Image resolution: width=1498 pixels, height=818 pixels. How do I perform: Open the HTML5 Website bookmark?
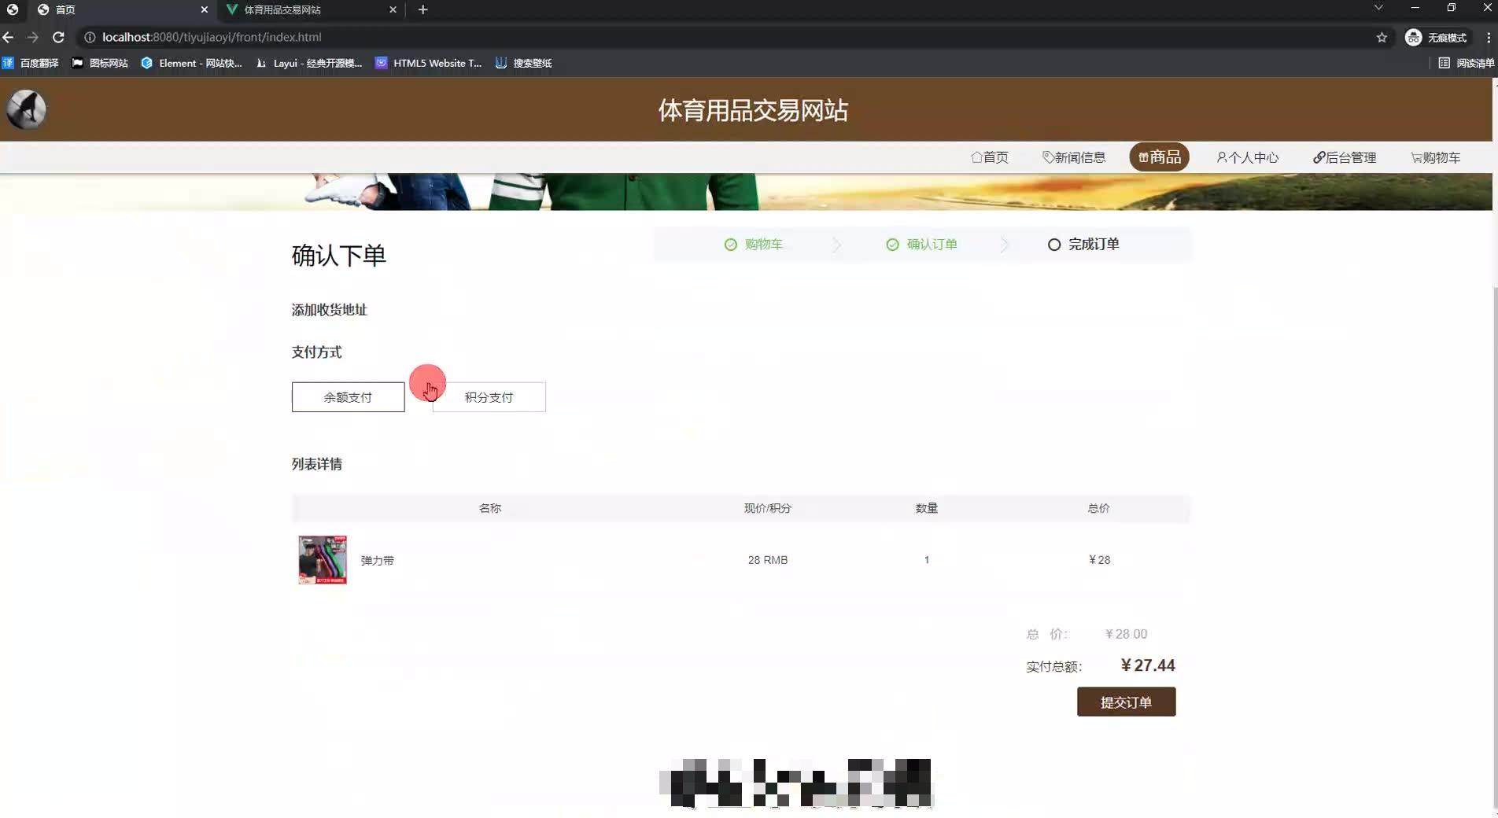click(x=429, y=63)
